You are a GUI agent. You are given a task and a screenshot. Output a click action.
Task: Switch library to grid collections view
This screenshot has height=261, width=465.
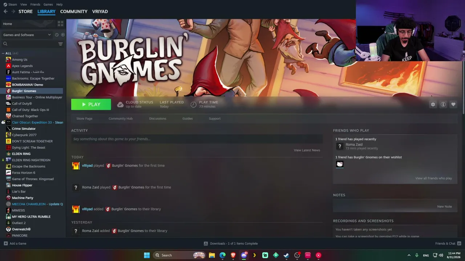click(60, 24)
